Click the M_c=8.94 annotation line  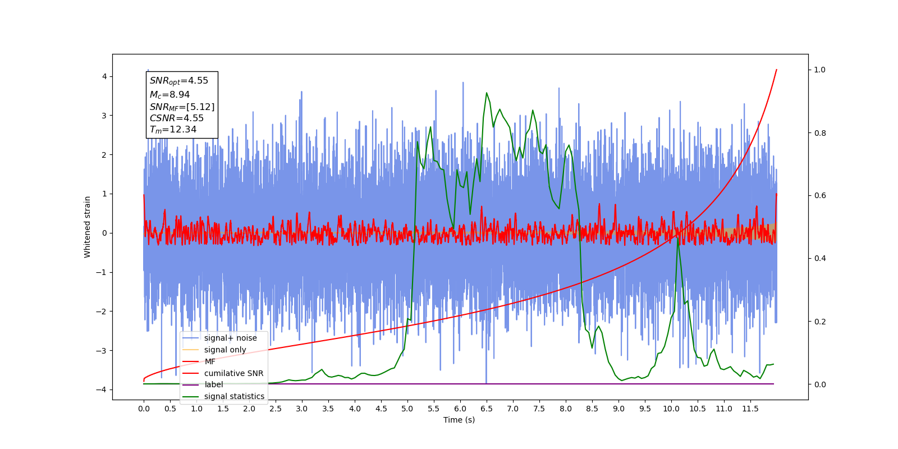click(x=169, y=95)
